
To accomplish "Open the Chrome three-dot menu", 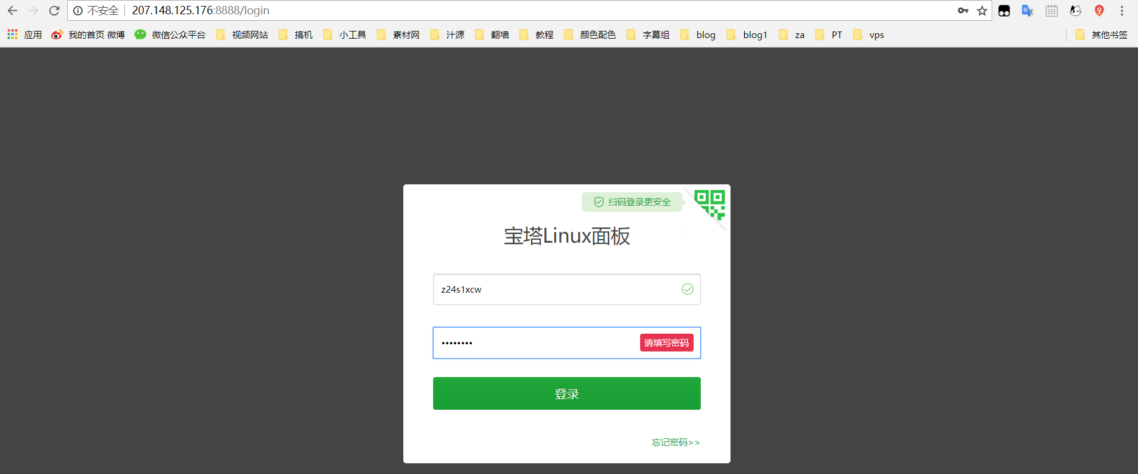I will click(1122, 11).
